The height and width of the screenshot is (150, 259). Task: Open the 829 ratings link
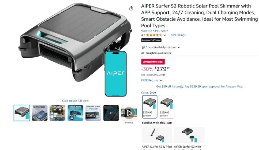[x=178, y=35]
